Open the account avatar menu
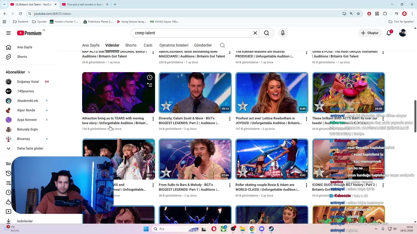This screenshot has width=417, height=234. click(403, 33)
